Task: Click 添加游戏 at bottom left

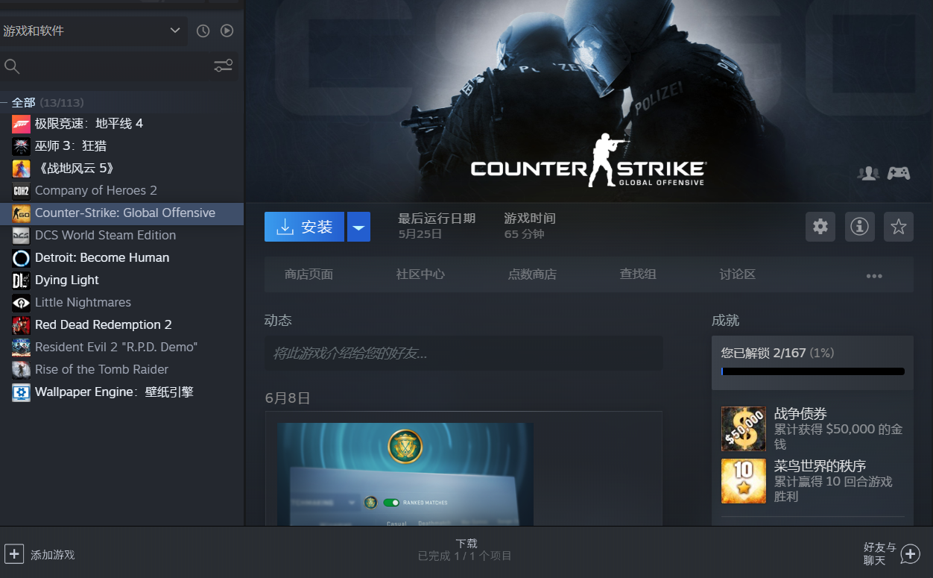Action: pyautogui.click(x=53, y=555)
